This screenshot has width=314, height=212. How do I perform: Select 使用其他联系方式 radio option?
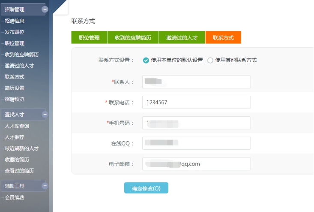click(210, 61)
